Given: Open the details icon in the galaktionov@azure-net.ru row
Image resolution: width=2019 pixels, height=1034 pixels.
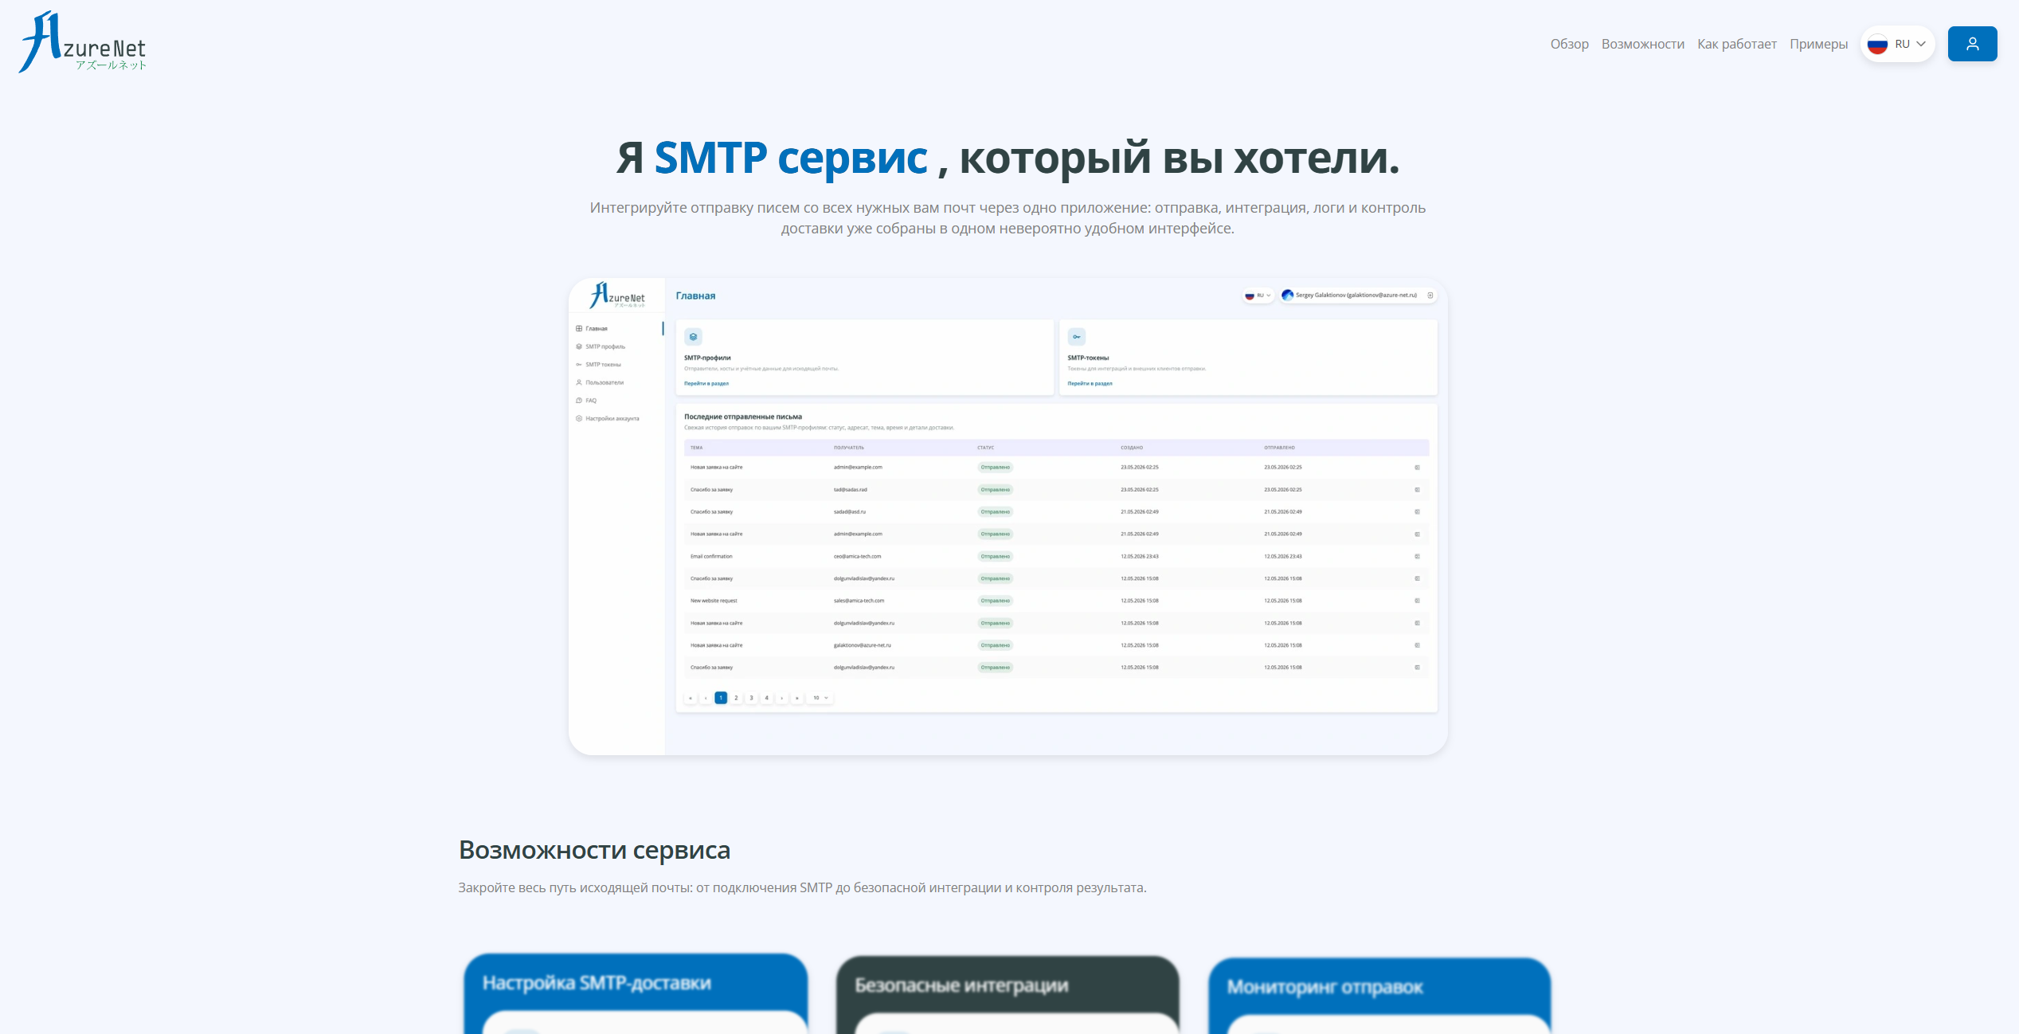Looking at the screenshot, I should pos(1417,646).
